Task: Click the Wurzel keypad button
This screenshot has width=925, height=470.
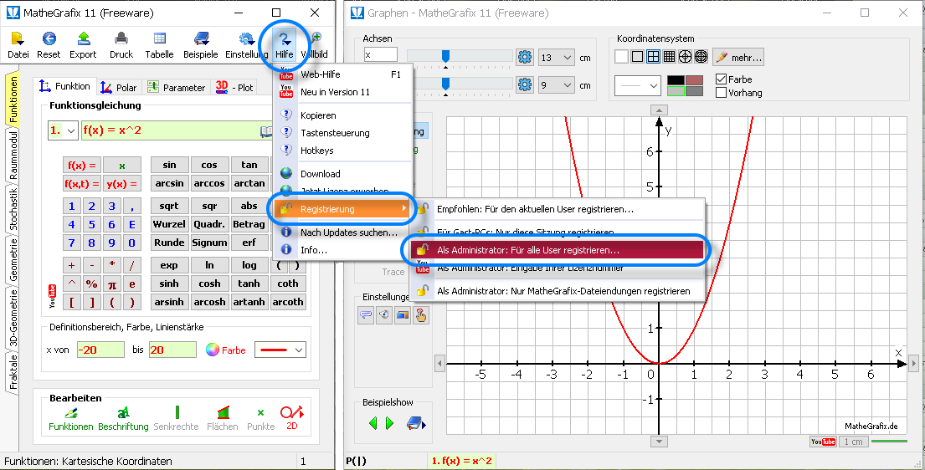Action: click(169, 224)
